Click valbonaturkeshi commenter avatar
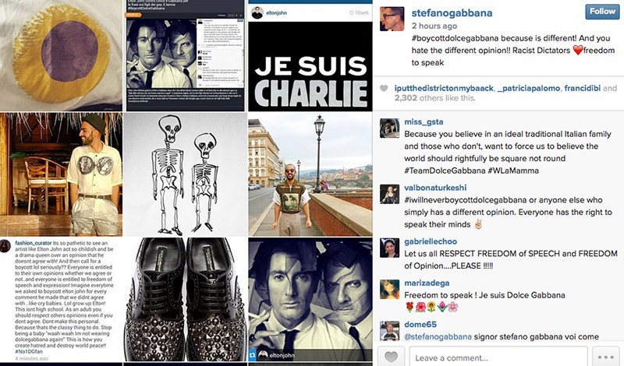The width and height of the screenshot is (624, 366). [x=389, y=194]
